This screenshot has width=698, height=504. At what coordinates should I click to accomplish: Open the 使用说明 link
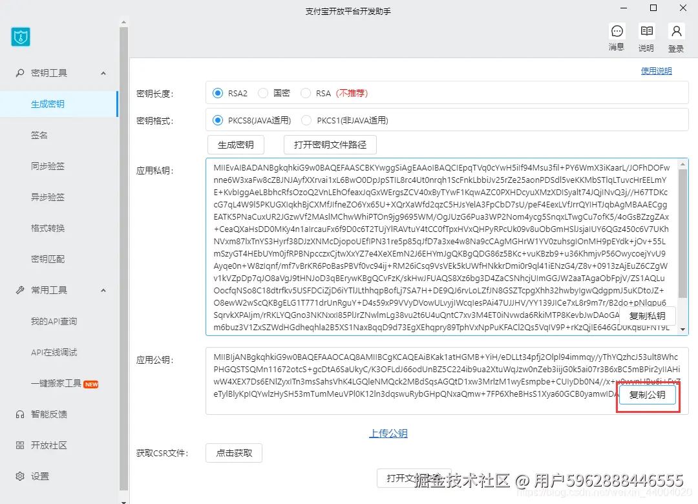[656, 71]
